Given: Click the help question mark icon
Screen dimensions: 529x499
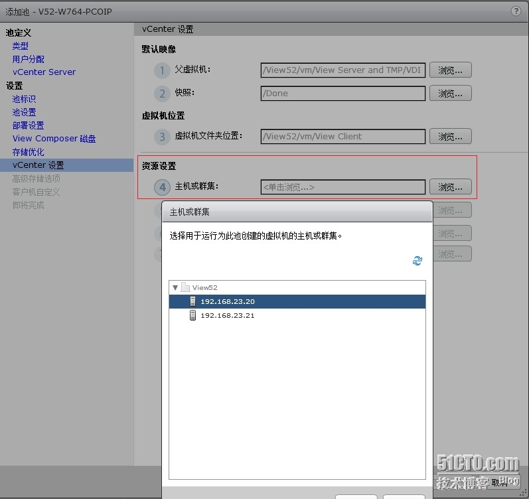Looking at the screenshot, I should [516, 11].
